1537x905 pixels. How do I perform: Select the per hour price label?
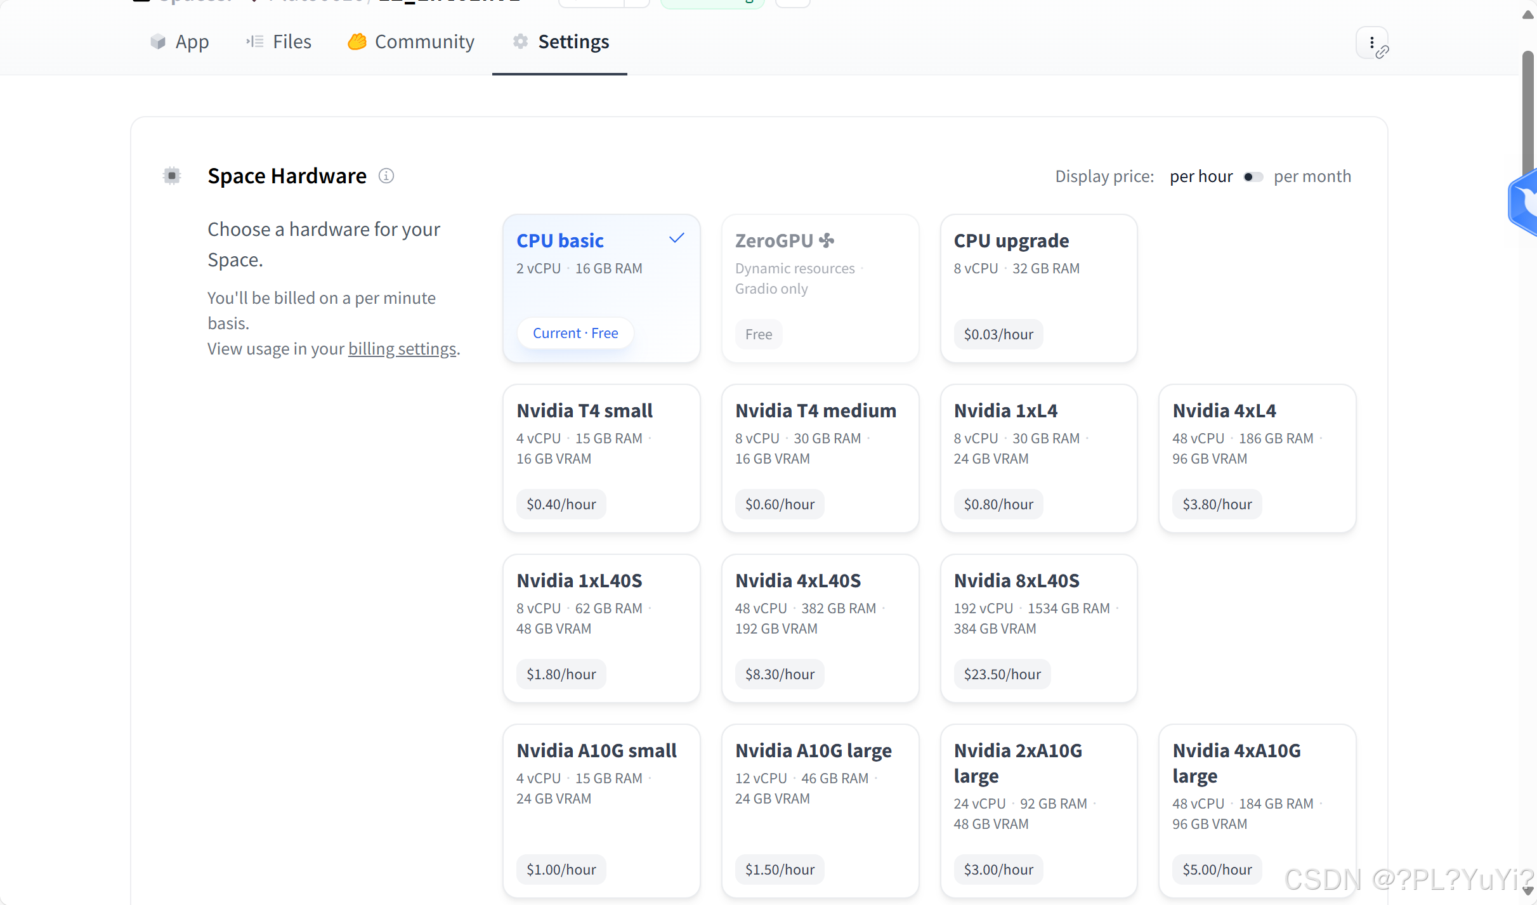click(x=1201, y=176)
